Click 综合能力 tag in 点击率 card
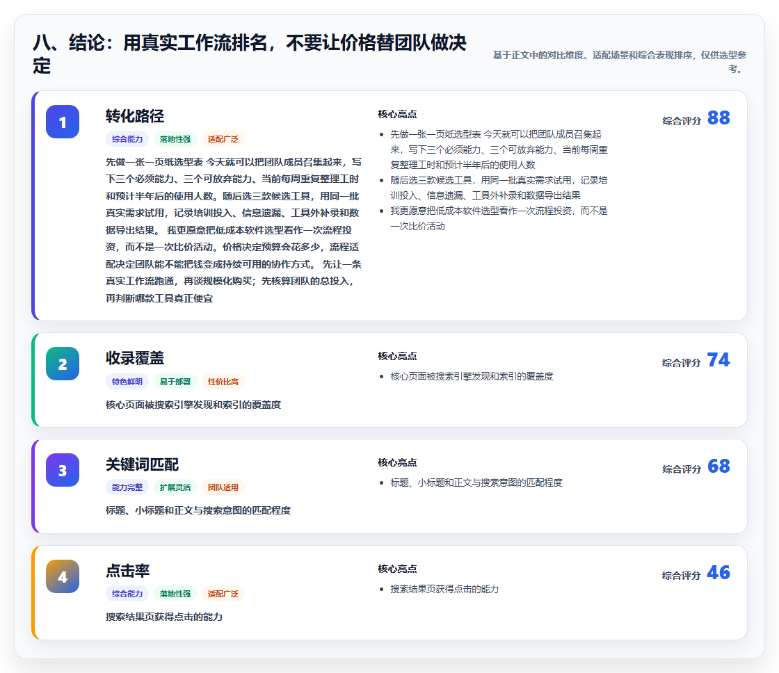Viewport: 779px width, 673px height. click(x=127, y=594)
